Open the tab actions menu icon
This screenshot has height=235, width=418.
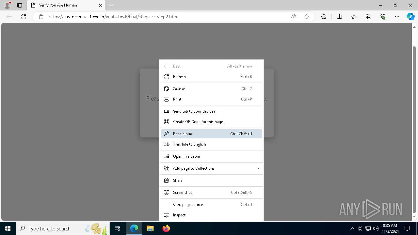point(20,5)
